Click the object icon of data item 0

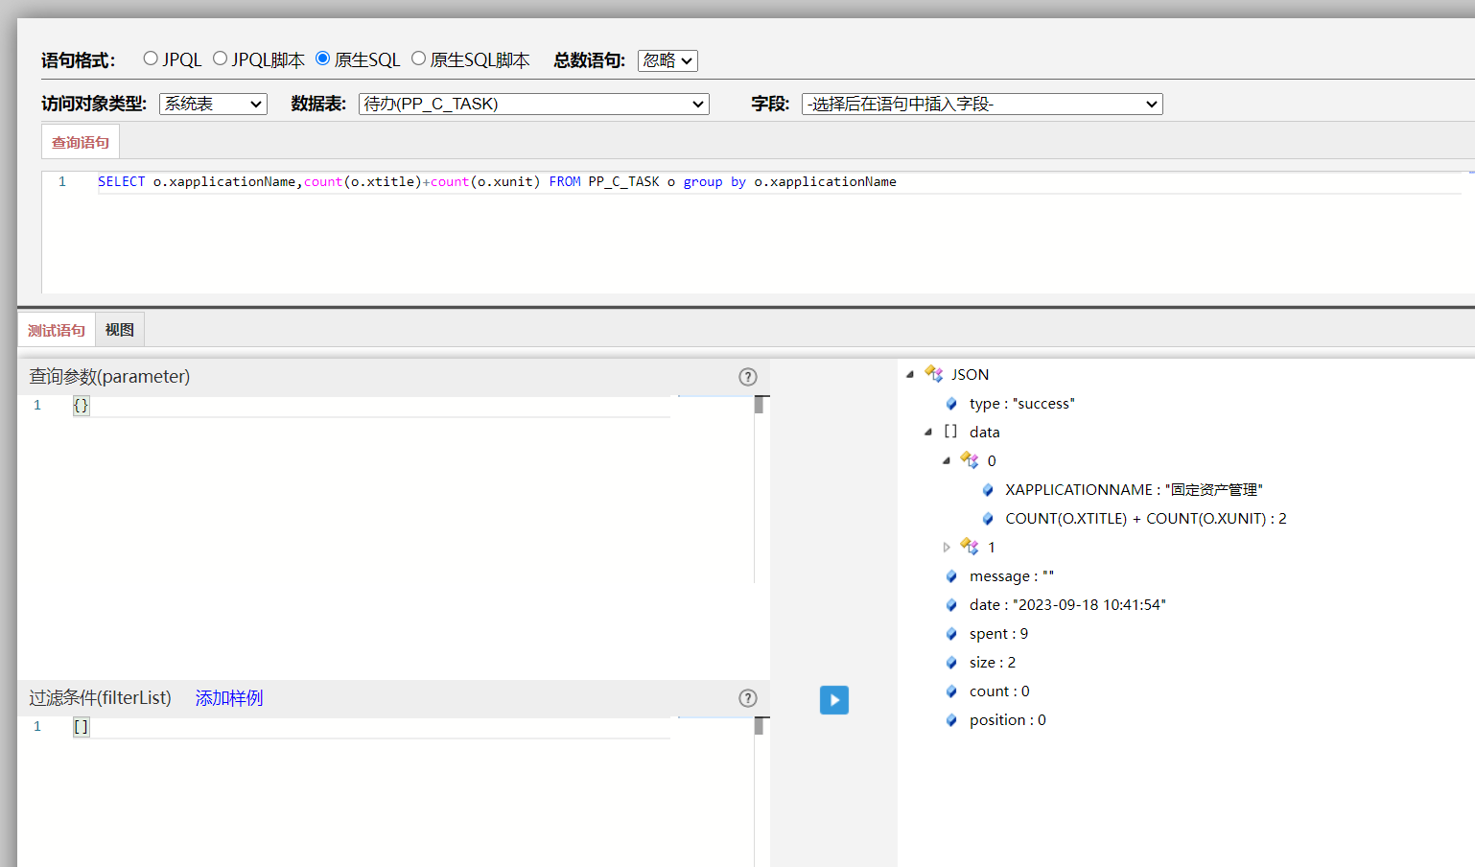point(970,460)
